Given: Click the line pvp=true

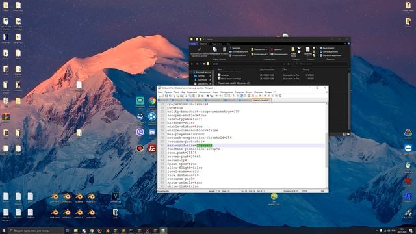Looking at the screenshot, I should pyautogui.click(x=175, y=108).
